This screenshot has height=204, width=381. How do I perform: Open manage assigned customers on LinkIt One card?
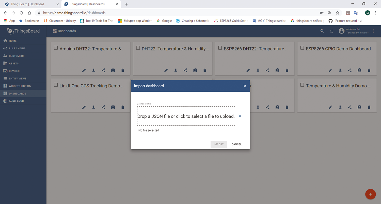coord(113,107)
